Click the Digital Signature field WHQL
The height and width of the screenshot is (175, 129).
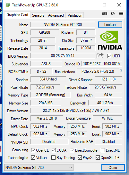[x=107, y=118]
